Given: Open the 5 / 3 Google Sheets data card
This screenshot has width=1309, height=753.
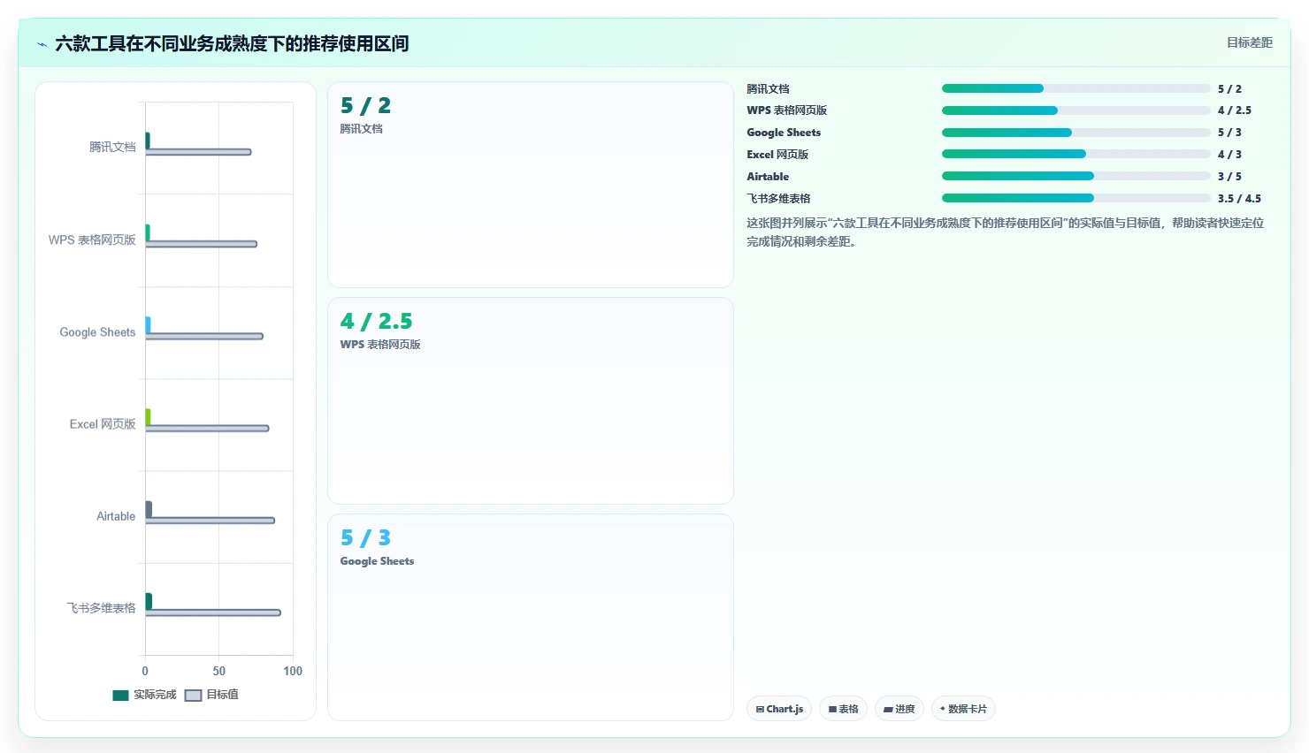Looking at the screenshot, I should [531, 617].
